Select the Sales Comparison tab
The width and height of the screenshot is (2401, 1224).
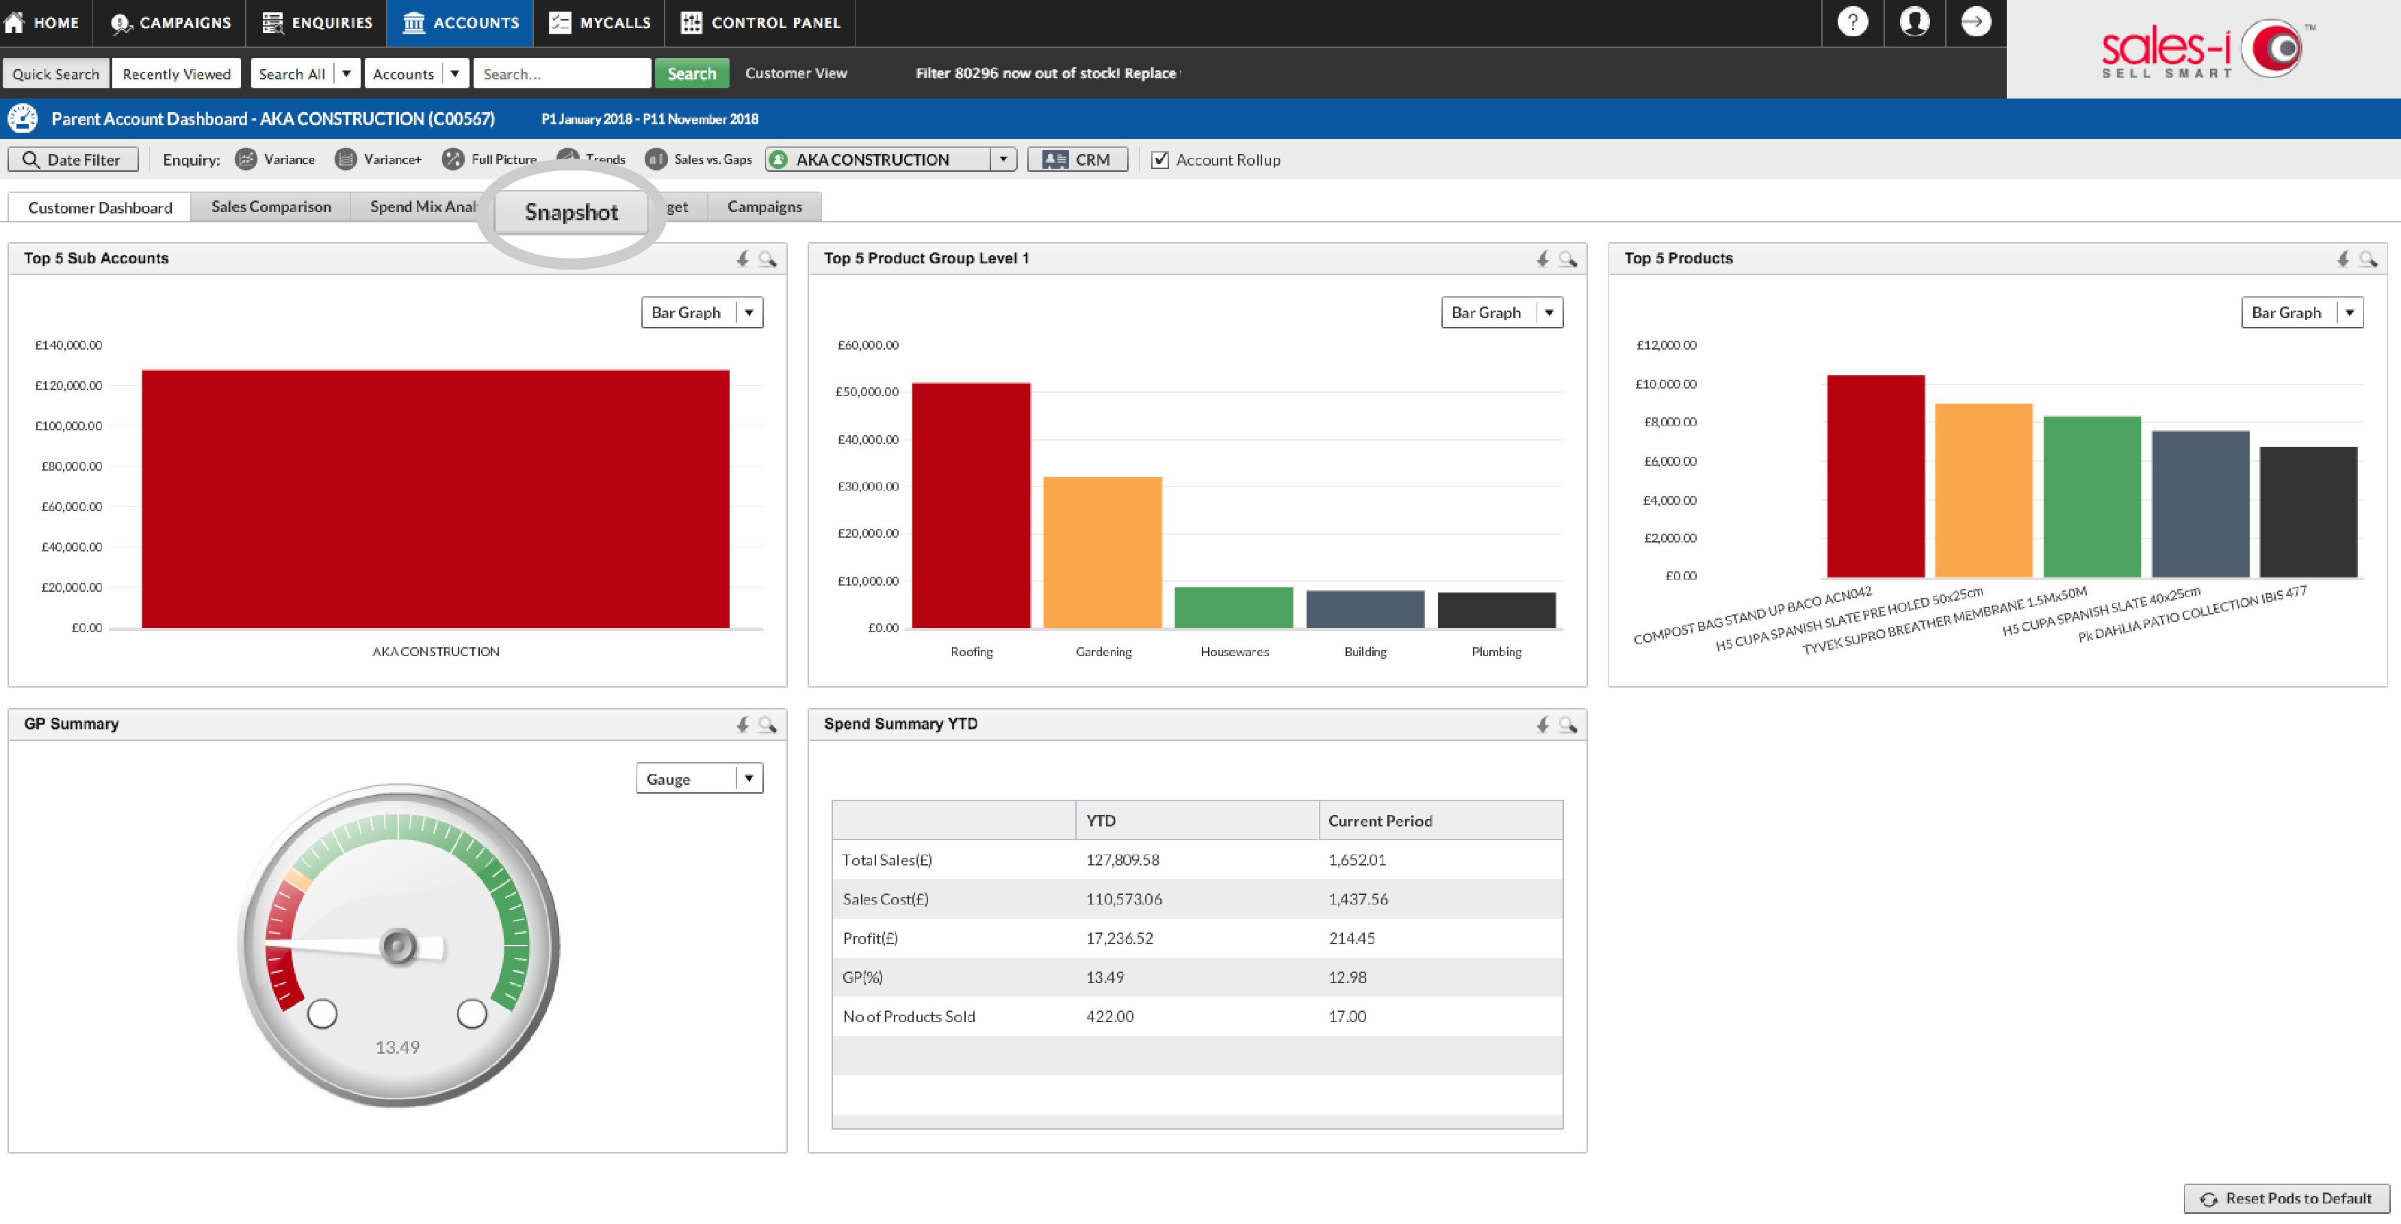(x=270, y=205)
